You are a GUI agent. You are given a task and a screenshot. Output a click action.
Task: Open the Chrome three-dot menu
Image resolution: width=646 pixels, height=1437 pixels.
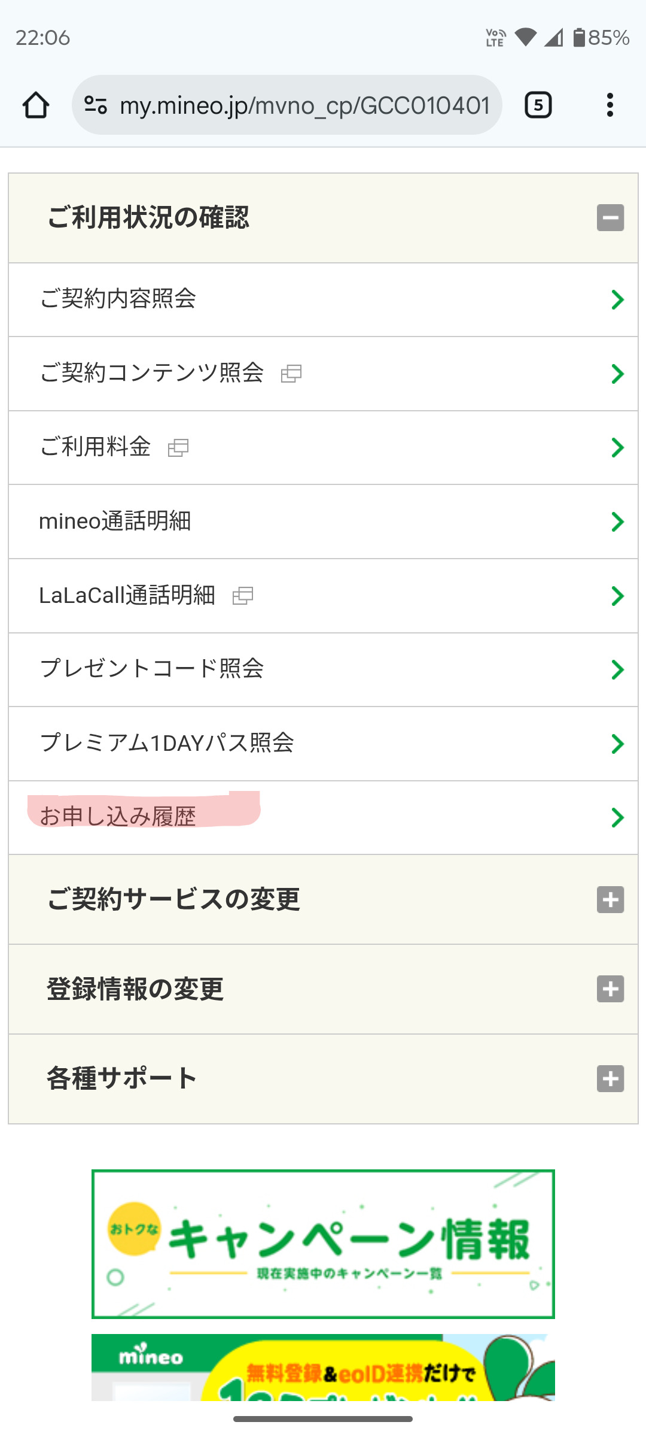point(610,105)
